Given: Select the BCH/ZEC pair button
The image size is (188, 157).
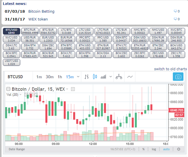Looking at the screenshot, I should pyautogui.click(x=121, y=55).
